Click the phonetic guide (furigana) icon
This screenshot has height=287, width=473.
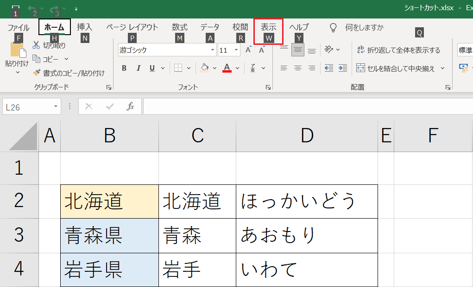[x=253, y=68]
